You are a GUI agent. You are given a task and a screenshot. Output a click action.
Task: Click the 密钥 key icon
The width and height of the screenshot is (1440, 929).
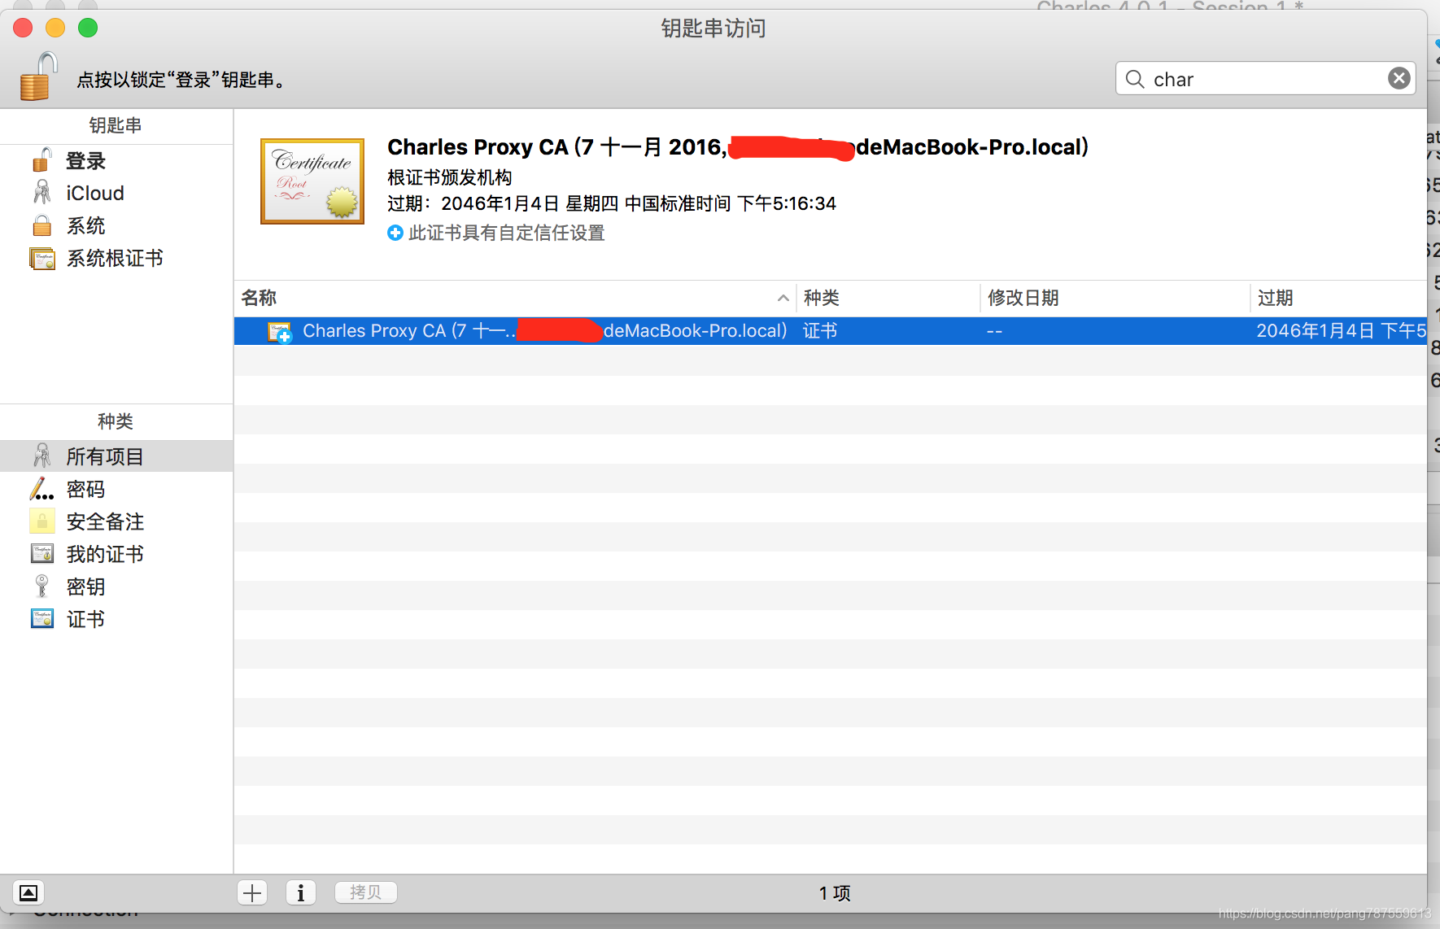(42, 586)
